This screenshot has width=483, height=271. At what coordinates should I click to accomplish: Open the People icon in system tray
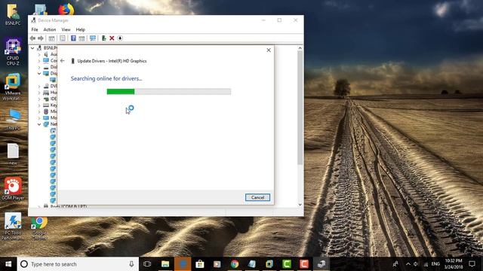click(395, 264)
